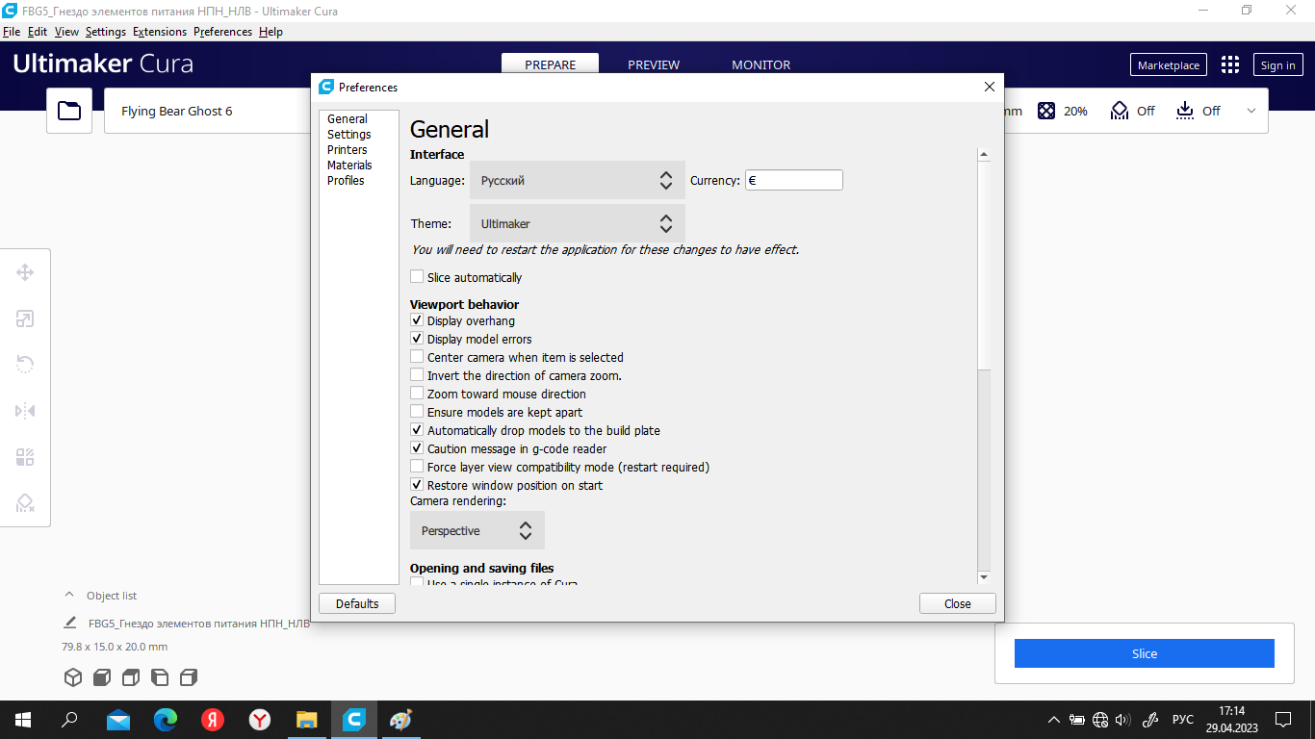
Task: Switch to right view cube icon
Action: (189, 677)
